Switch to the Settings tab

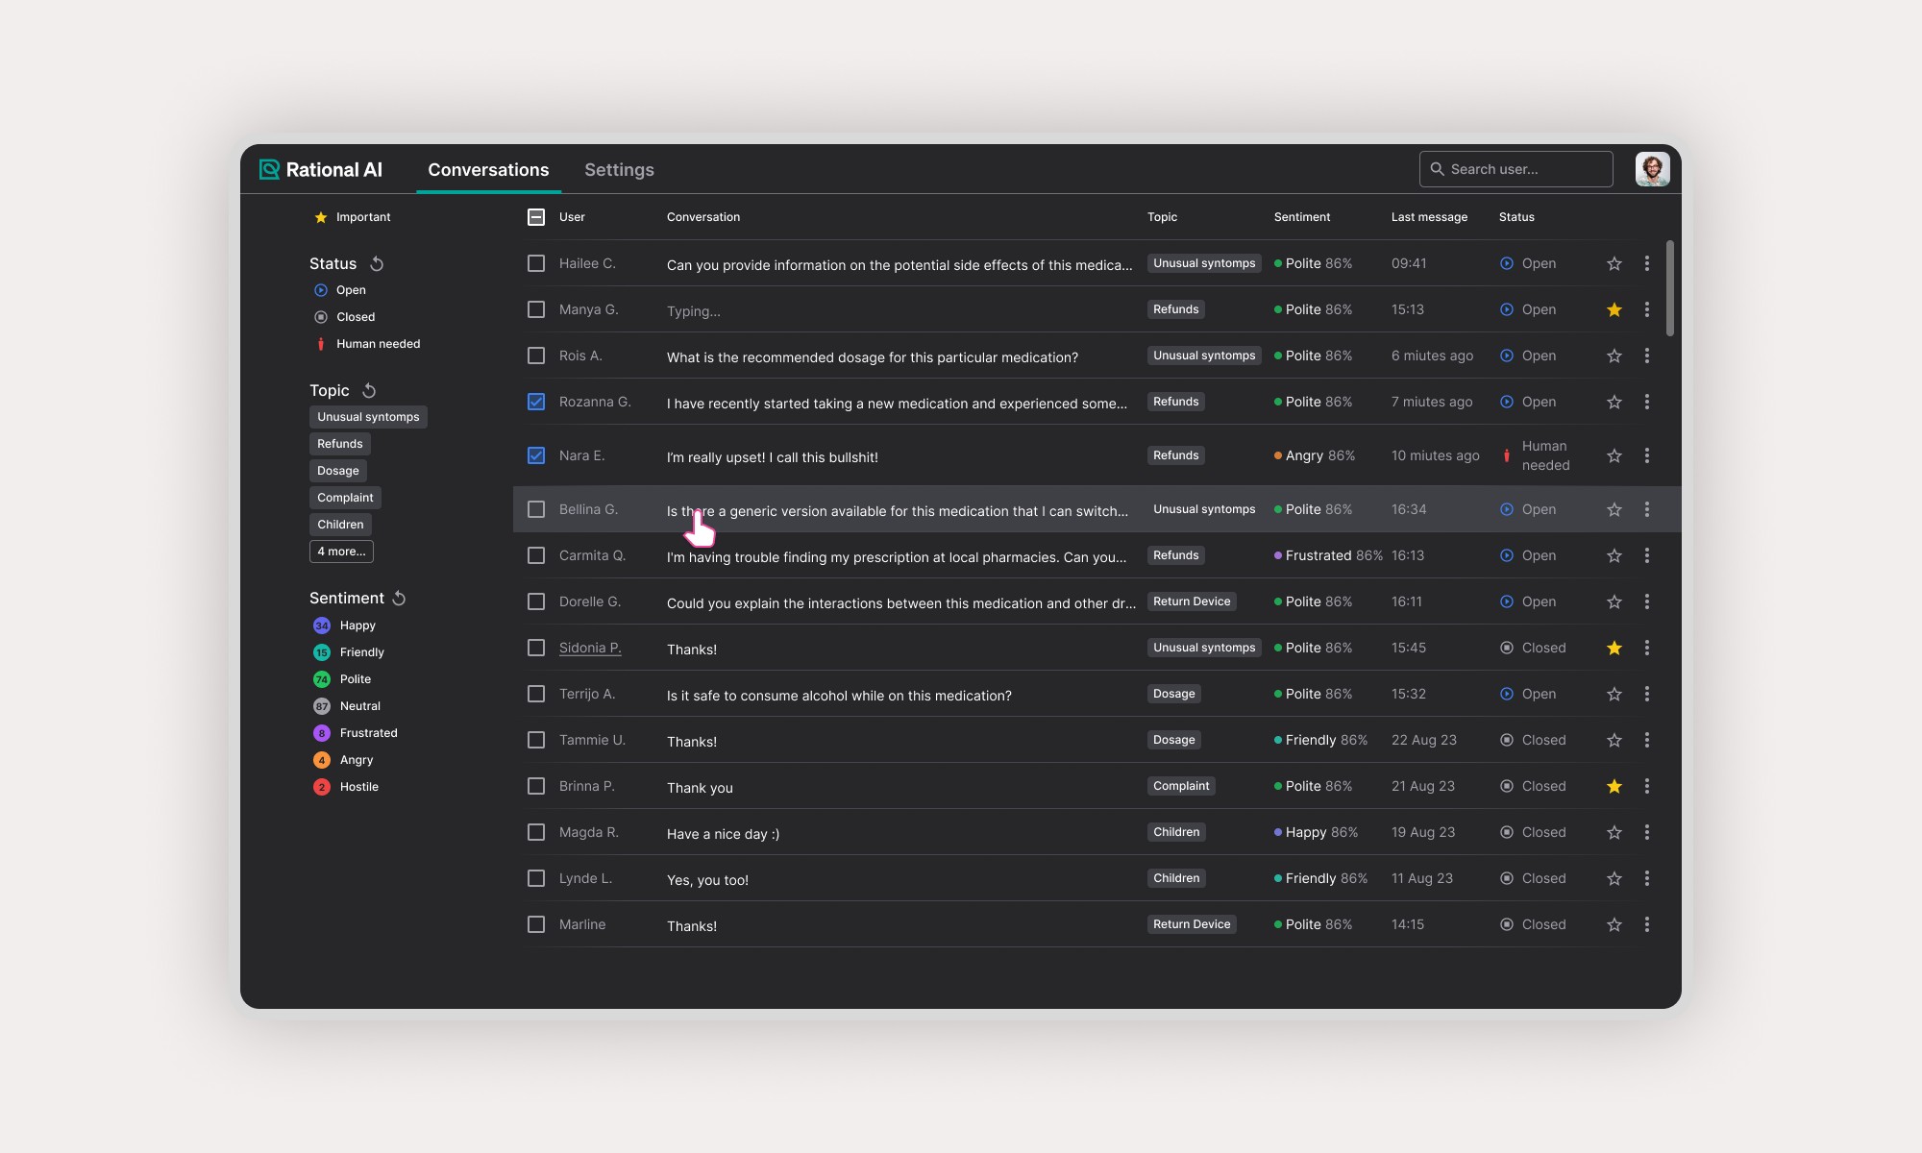[619, 170]
